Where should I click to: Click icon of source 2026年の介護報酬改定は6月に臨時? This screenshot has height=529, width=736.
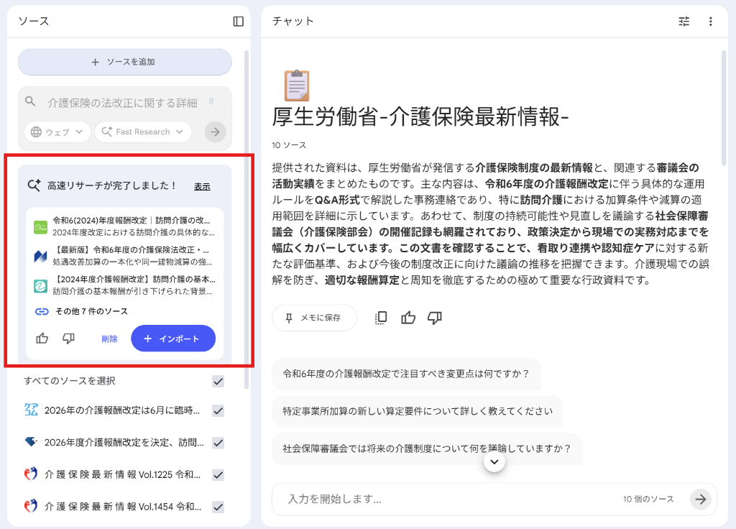[x=31, y=410]
